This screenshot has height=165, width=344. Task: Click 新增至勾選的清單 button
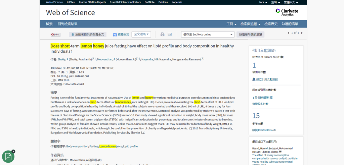click(251, 35)
